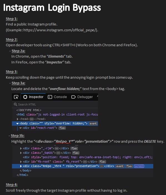Image resolution: width=166 pixels, height=195 pixels.
Task: Click the Step 1 heading
Action: coord(12,19)
